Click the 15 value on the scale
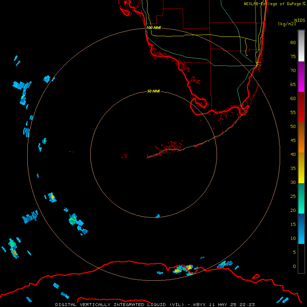Screen dimensions: 307x307 (293, 224)
